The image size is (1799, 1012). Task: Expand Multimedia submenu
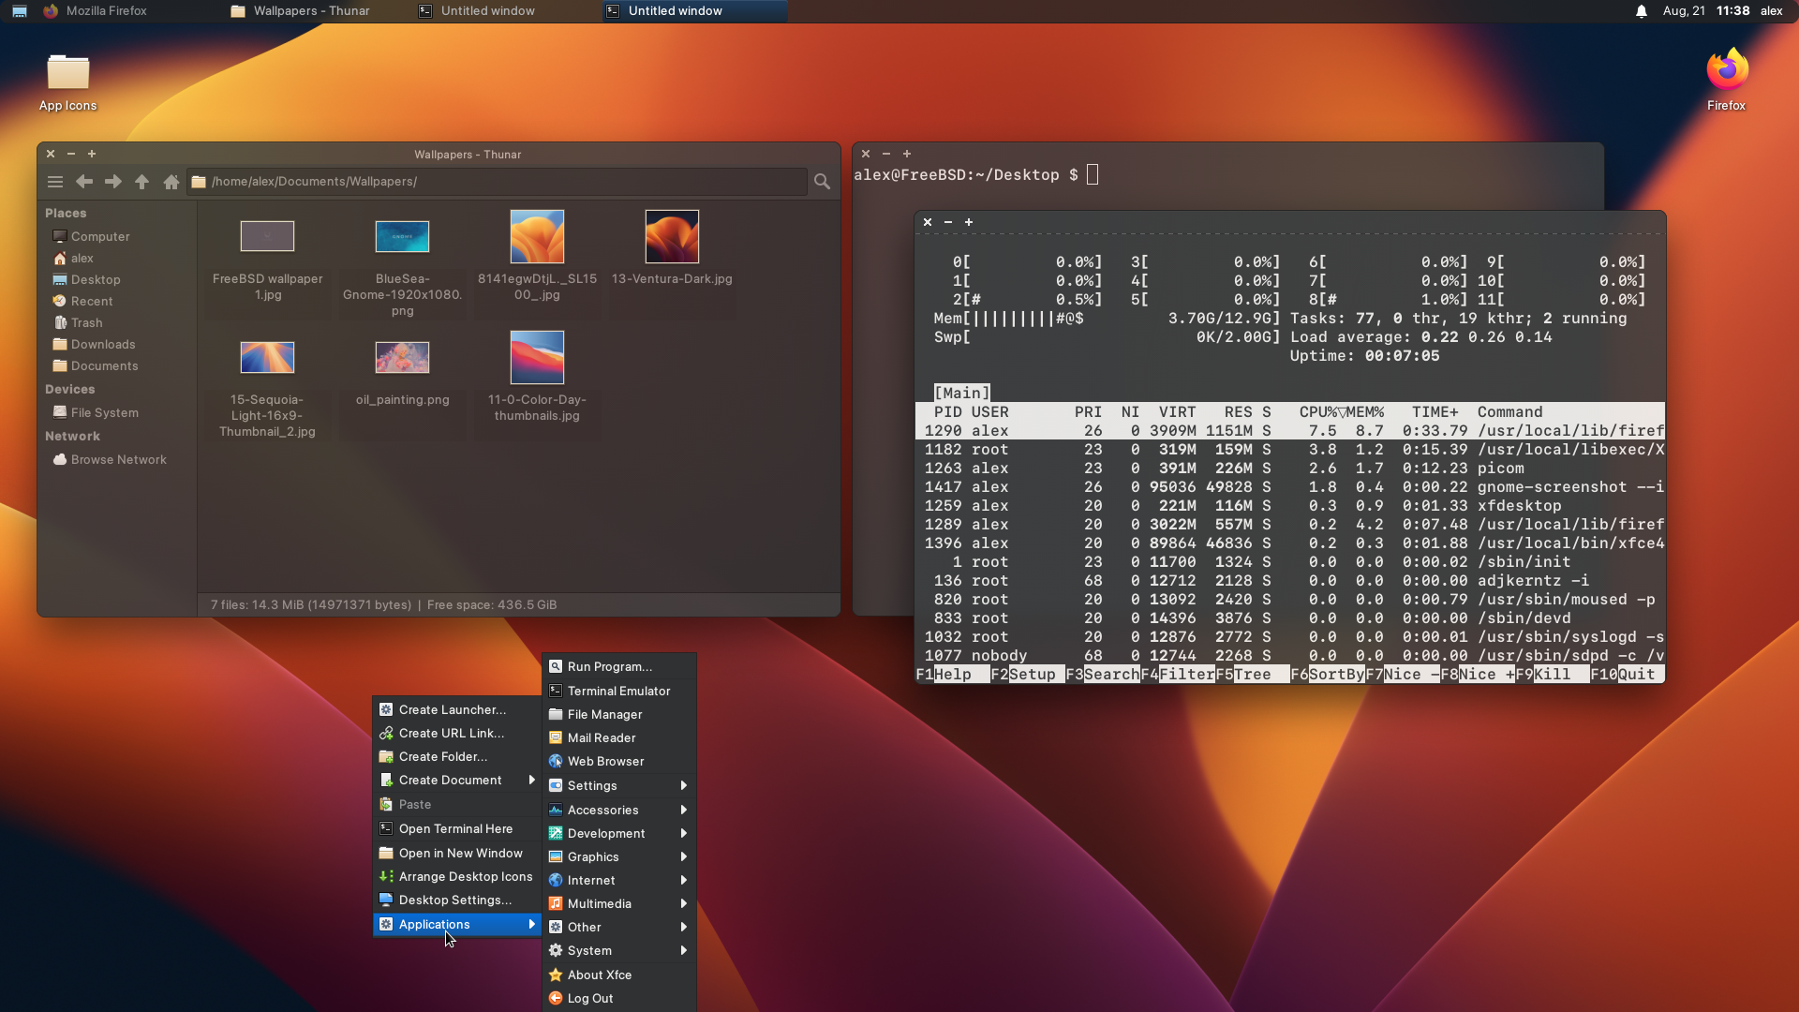[619, 904]
